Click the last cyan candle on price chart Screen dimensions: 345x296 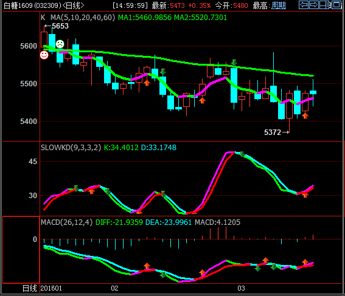tap(313, 92)
